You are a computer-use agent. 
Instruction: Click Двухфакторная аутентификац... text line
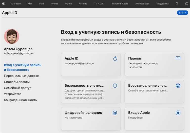[85, 90]
